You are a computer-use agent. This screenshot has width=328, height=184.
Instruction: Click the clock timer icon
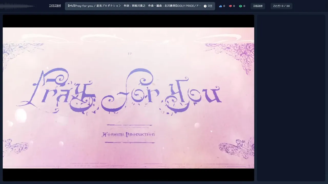(205, 6)
